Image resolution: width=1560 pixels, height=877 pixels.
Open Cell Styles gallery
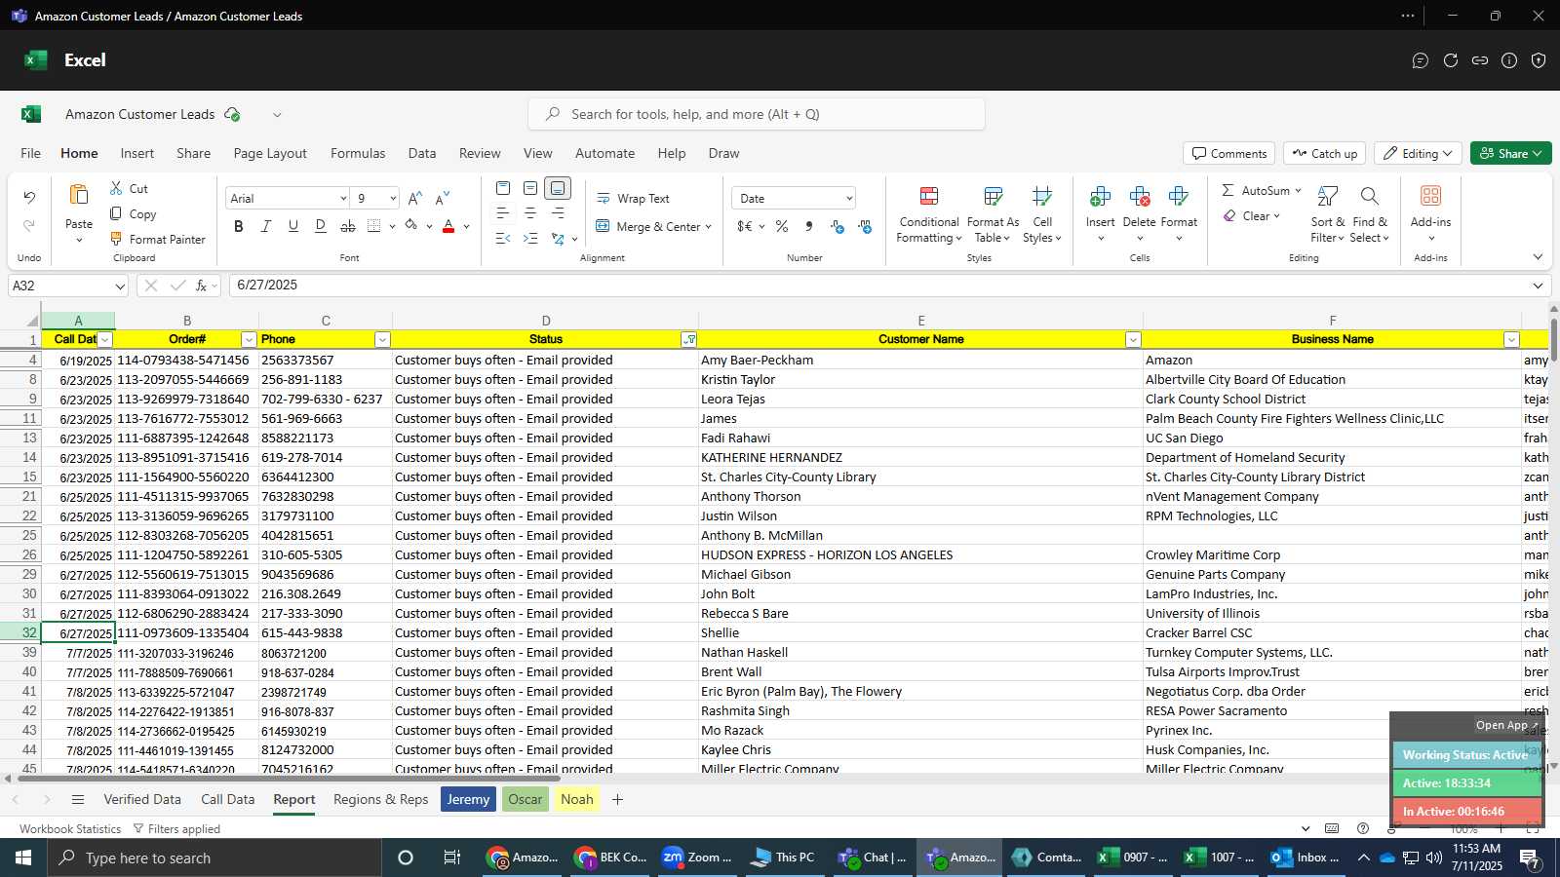coord(1042,215)
